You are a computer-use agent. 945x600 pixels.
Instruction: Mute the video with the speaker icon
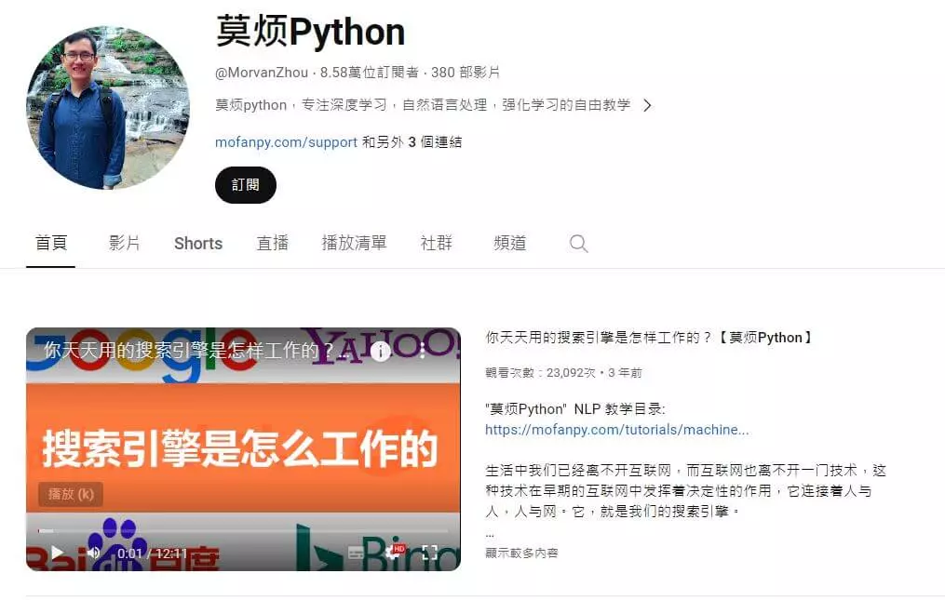coord(93,553)
